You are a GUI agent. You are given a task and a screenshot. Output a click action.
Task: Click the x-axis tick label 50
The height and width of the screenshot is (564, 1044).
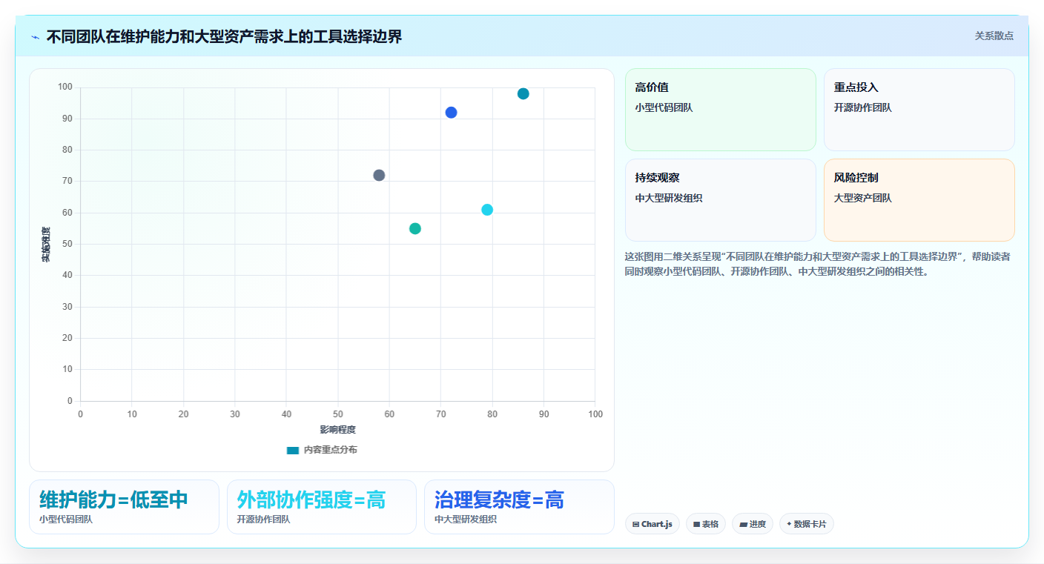[x=338, y=414]
